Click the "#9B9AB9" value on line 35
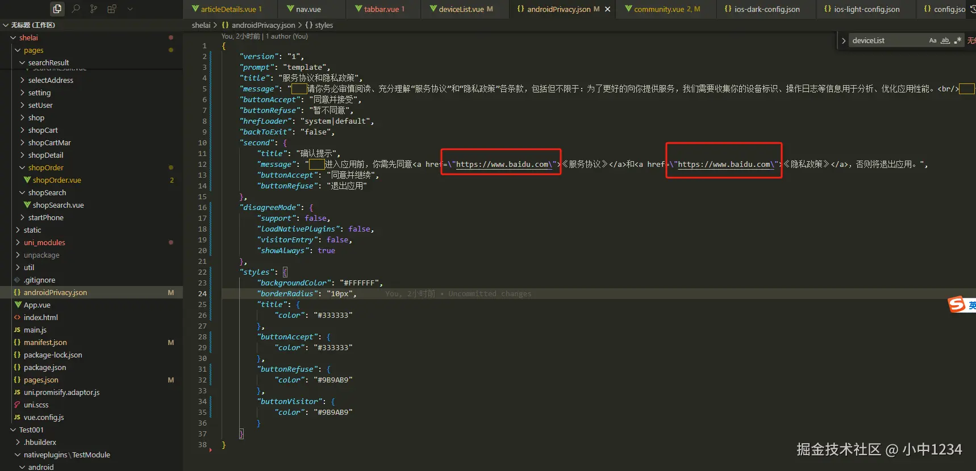The image size is (976, 471). pyautogui.click(x=333, y=413)
